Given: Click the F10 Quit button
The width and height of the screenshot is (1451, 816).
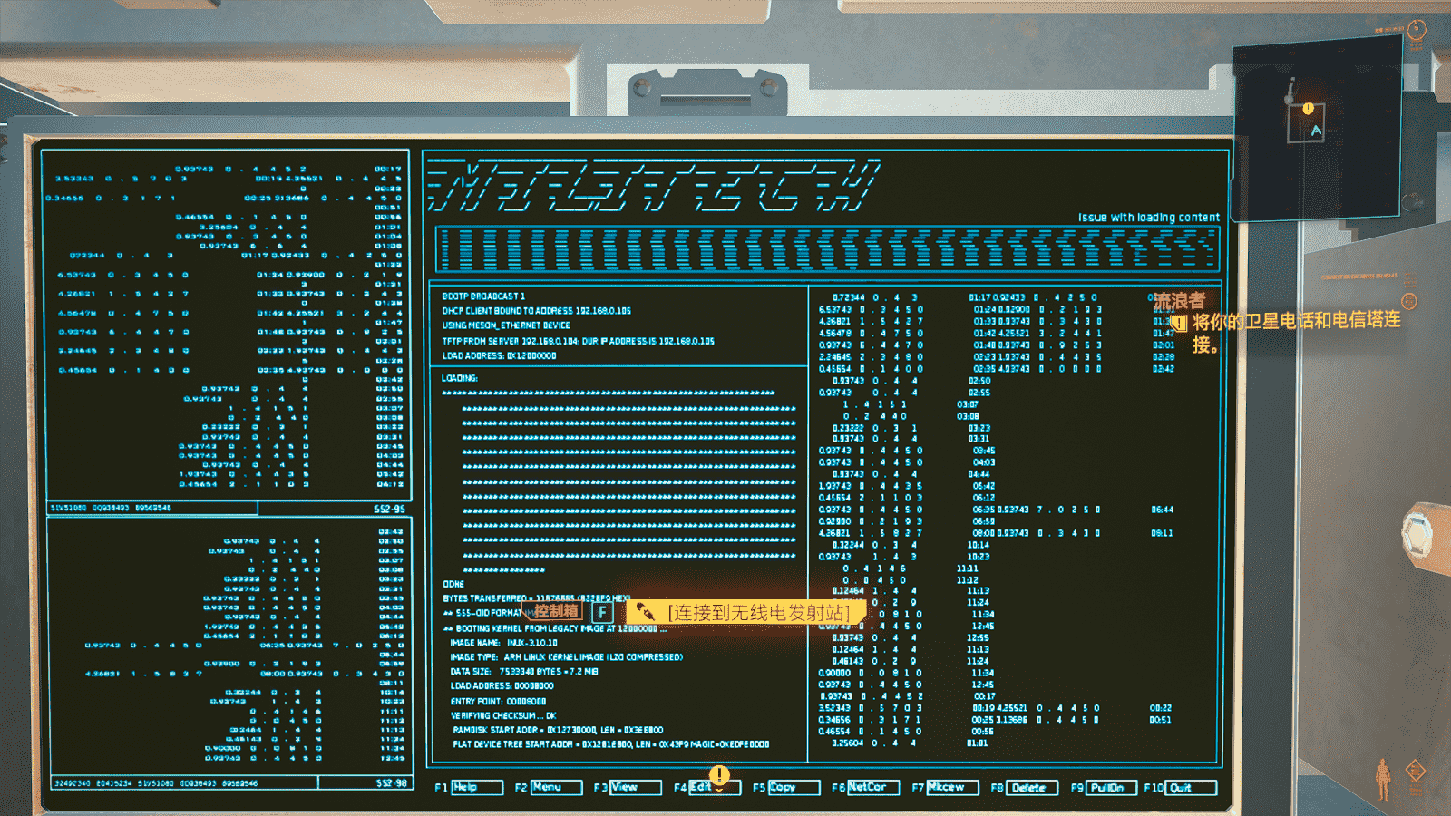Looking at the screenshot, I should [1190, 787].
